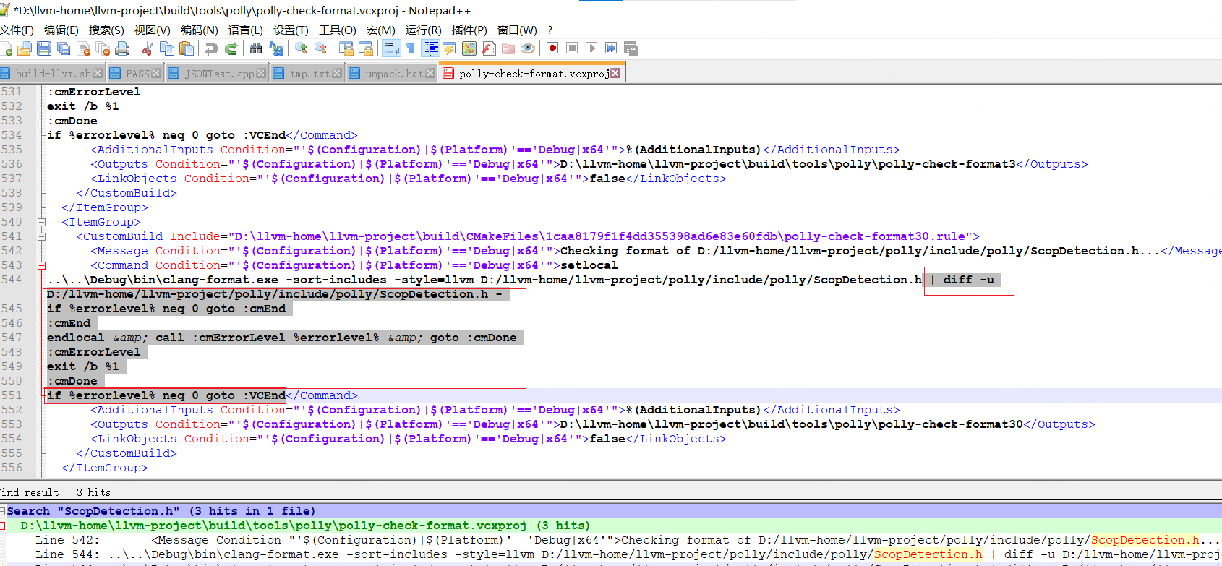Collapse the red Command fold at line 543
This screenshot has width=1222, height=566.
[41, 265]
